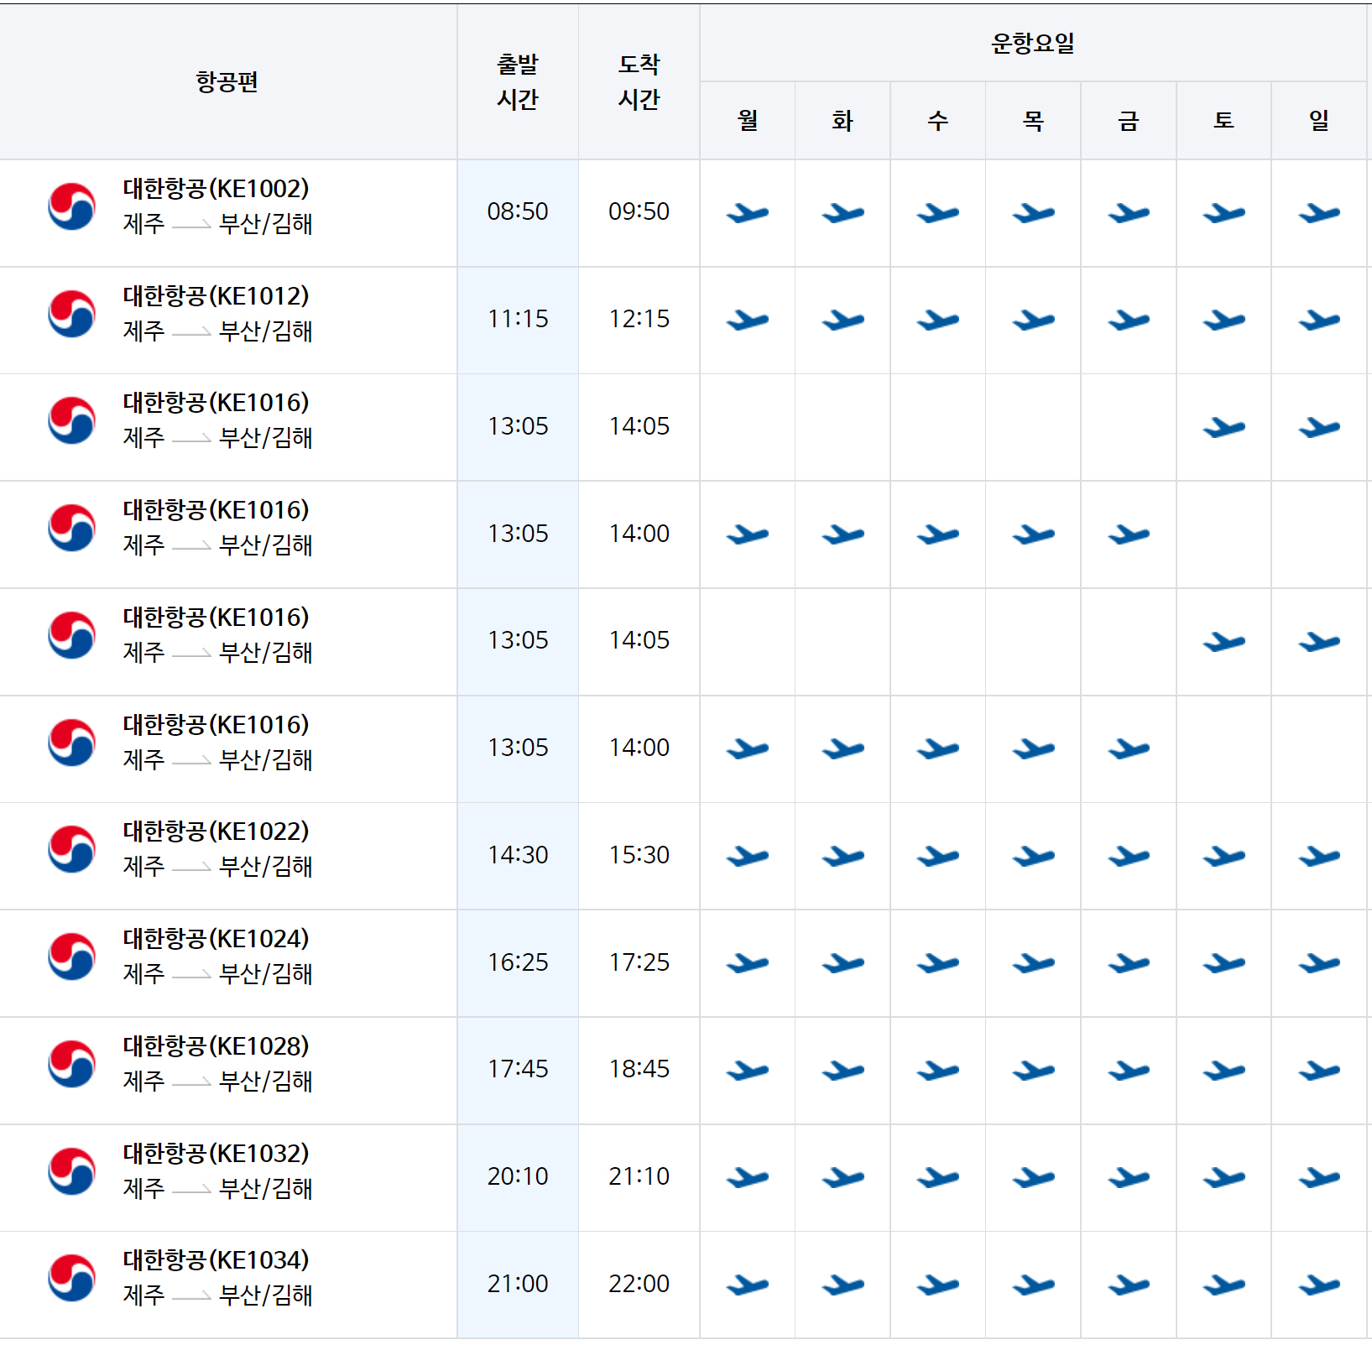Click the 도착 시간 column header

(x=639, y=82)
